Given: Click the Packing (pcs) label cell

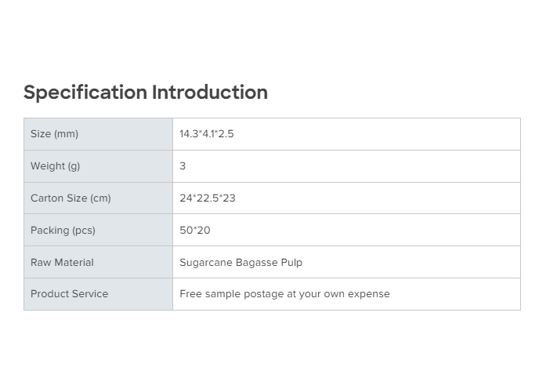Looking at the screenshot, I should (63, 231).
